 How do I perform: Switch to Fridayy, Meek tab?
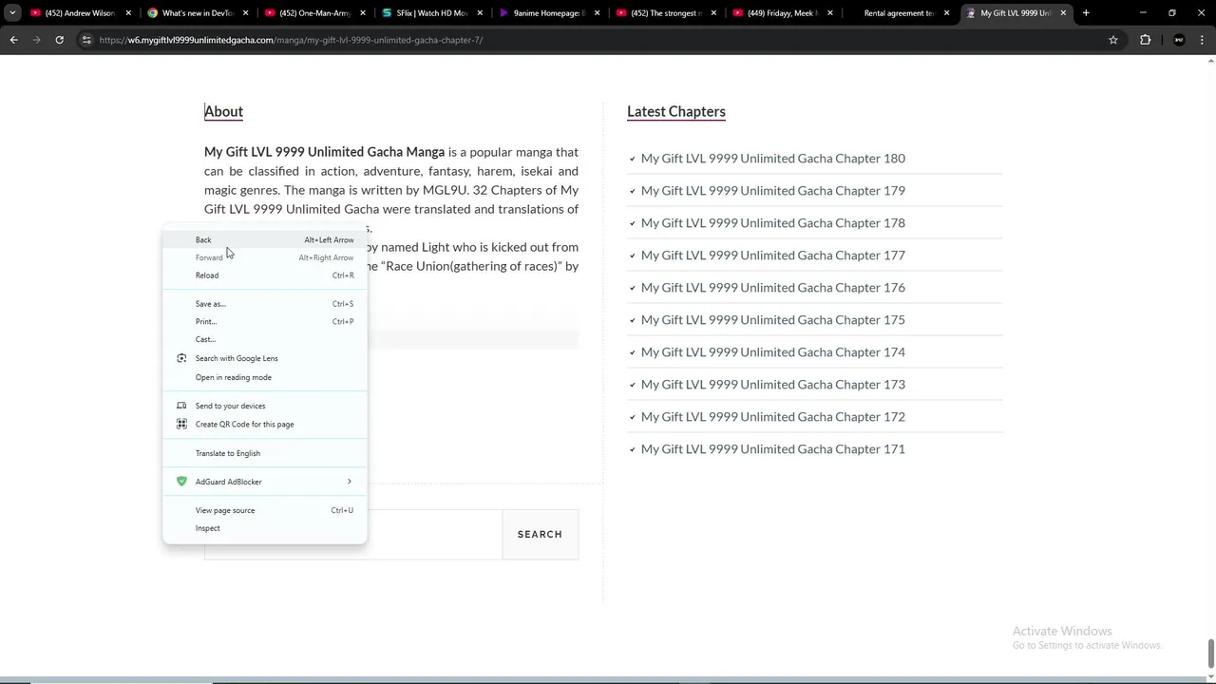783,13
